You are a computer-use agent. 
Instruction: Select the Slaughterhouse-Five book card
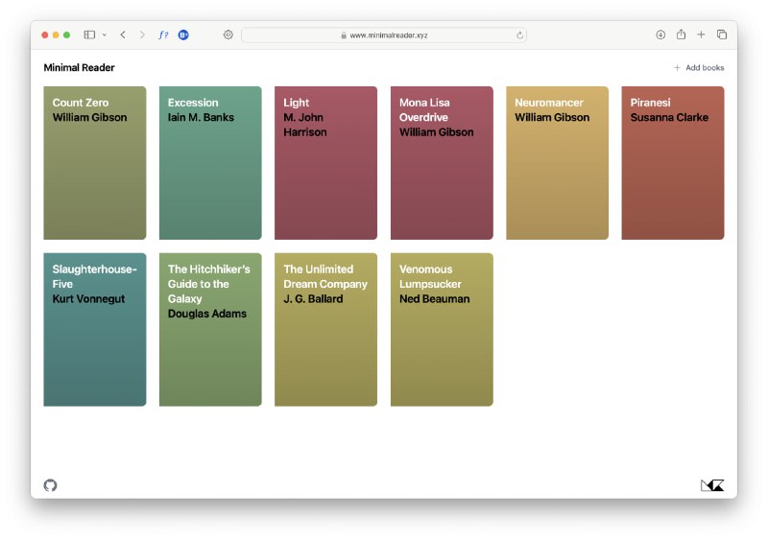pyautogui.click(x=95, y=329)
